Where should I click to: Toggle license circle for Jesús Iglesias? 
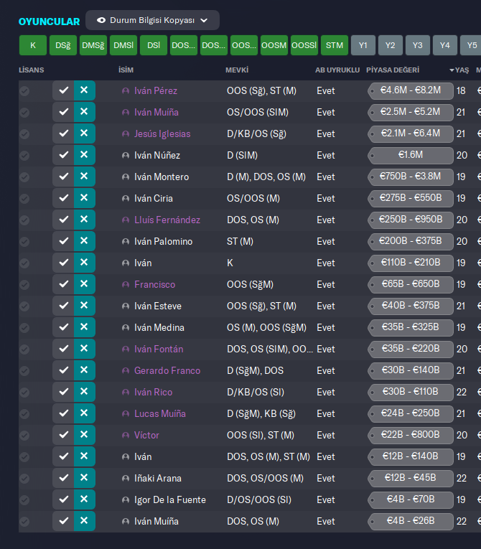click(24, 134)
